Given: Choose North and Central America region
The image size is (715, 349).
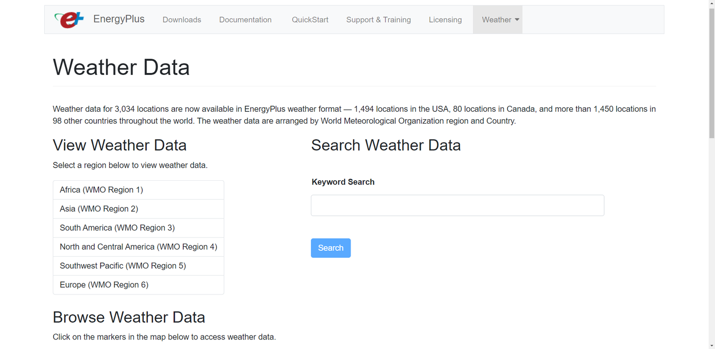Looking at the screenshot, I should 138,247.
